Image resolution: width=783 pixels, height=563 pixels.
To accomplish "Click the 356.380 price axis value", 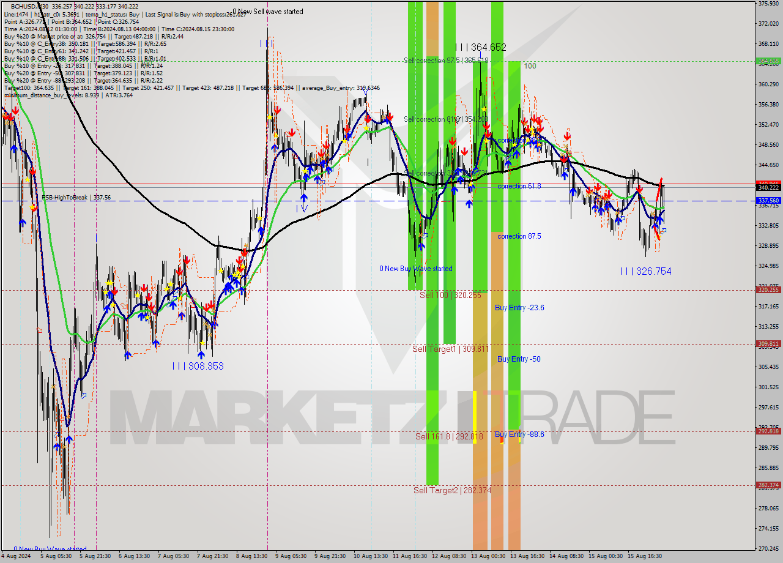I will pyautogui.click(x=769, y=105).
